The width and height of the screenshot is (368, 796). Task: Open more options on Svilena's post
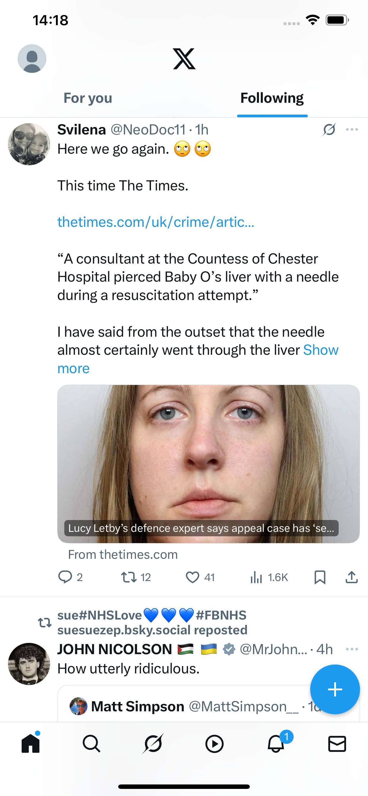352,129
